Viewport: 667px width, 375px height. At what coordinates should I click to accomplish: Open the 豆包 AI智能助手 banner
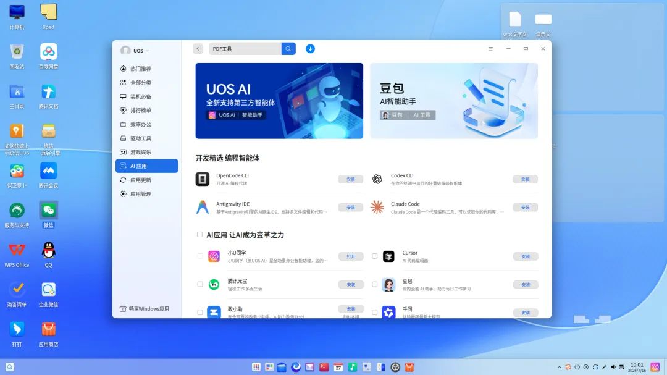pos(454,101)
